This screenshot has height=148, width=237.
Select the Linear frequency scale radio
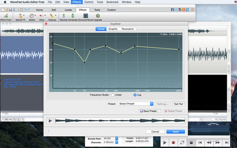[113, 95]
